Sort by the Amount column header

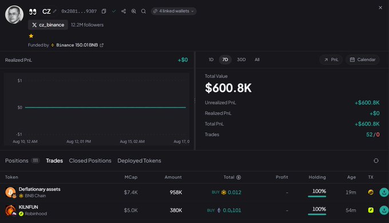(x=173, y=177)
